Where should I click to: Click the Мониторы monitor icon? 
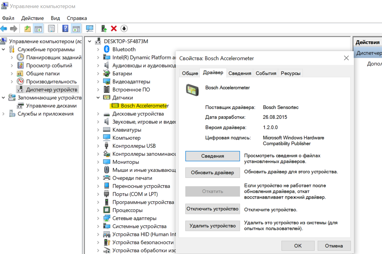107,162
